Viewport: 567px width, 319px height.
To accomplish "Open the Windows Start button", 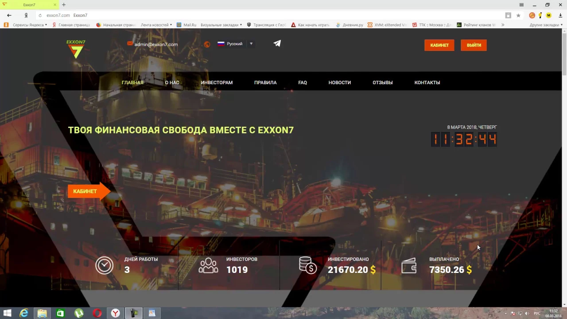I will coord(7,313).
